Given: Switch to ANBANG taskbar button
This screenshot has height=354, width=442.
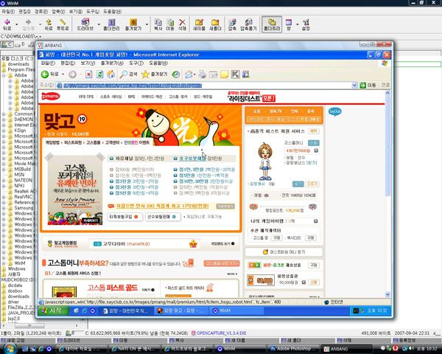Looking at the screenshot, I should pyautogui.click(x=347, y=349).
